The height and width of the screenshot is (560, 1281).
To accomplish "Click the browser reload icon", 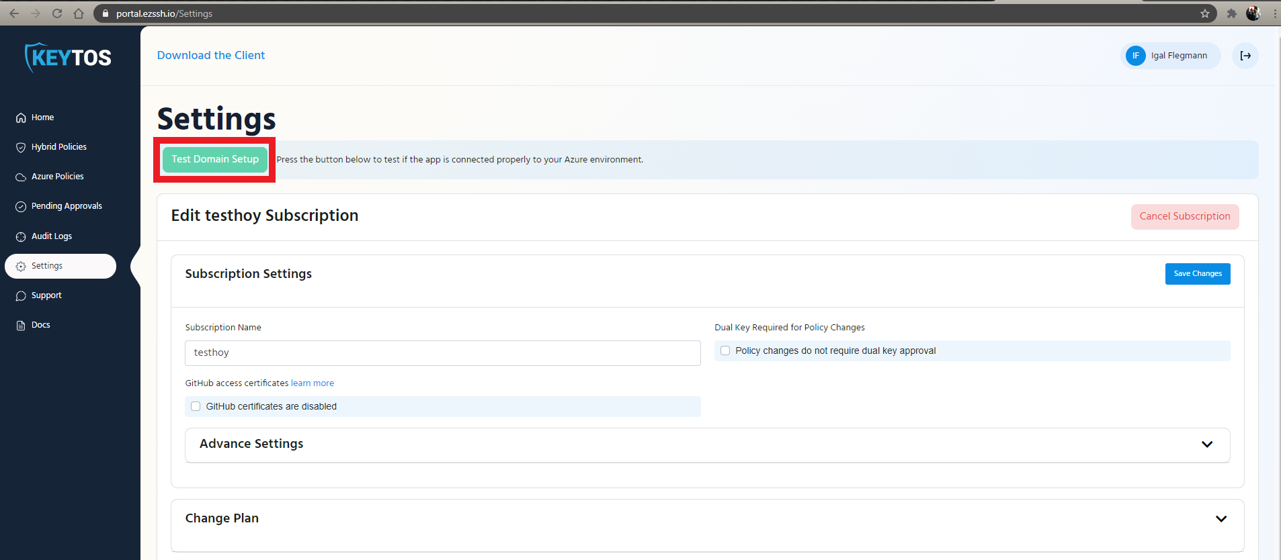I will [57, 13].
